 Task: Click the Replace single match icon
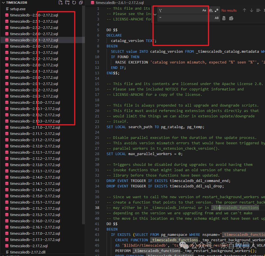[x=224, y=18]
